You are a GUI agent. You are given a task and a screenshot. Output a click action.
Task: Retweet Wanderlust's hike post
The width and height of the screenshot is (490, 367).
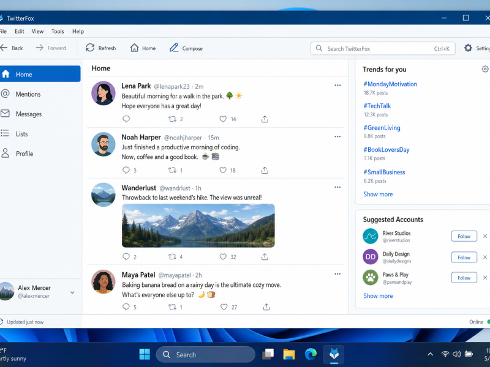pyautogui.click(x=173, y=256)
